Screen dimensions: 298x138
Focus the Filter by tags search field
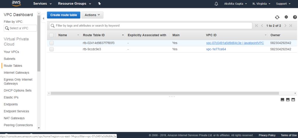point(151,26)
